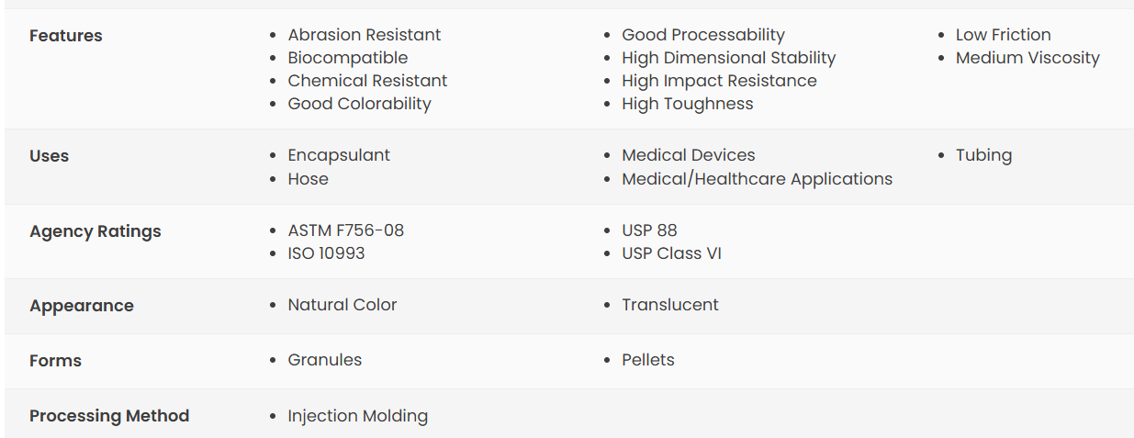Select Tubing in the Uses row

click(984, 155)
